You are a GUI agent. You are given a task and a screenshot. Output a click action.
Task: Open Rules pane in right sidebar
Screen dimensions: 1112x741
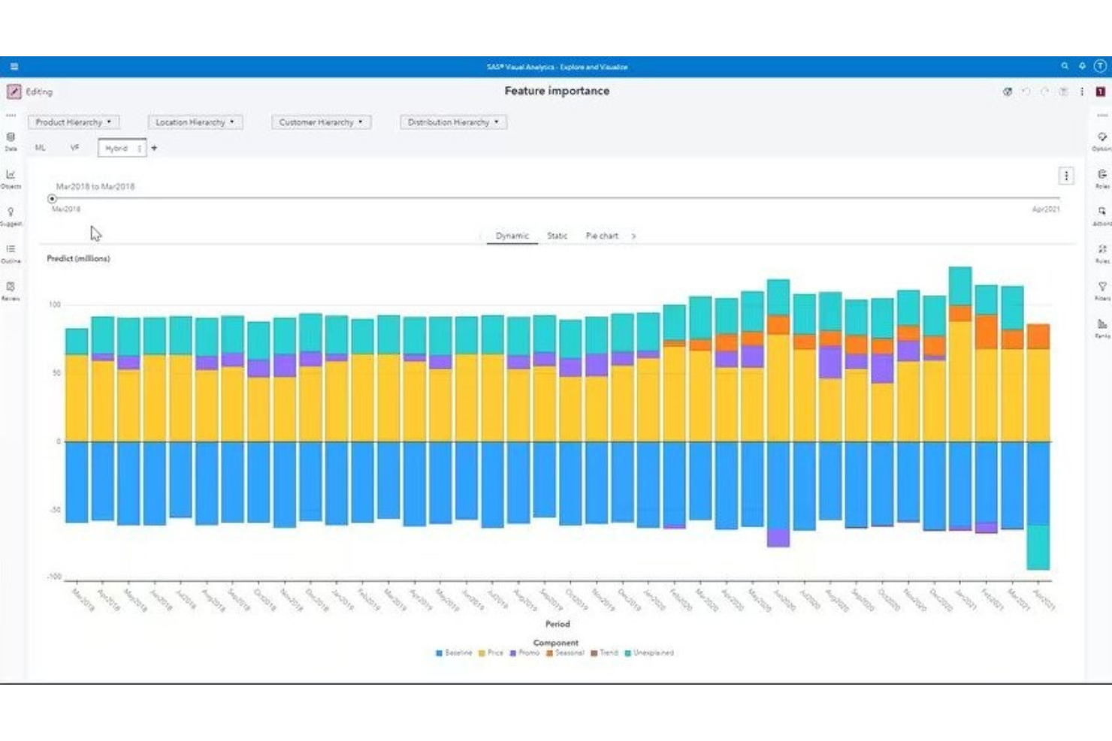(1101, 253)
